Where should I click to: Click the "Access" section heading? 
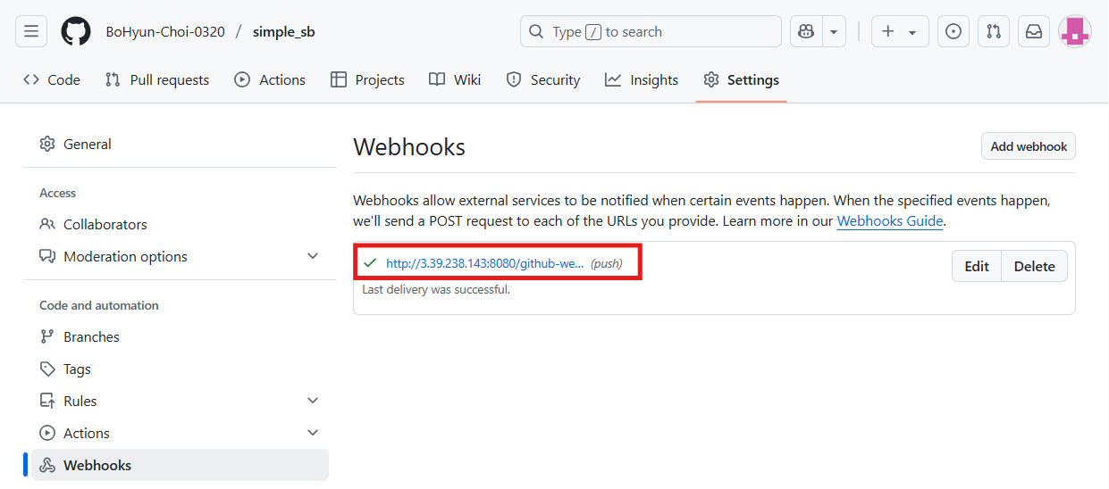click(x=58, y=193)
